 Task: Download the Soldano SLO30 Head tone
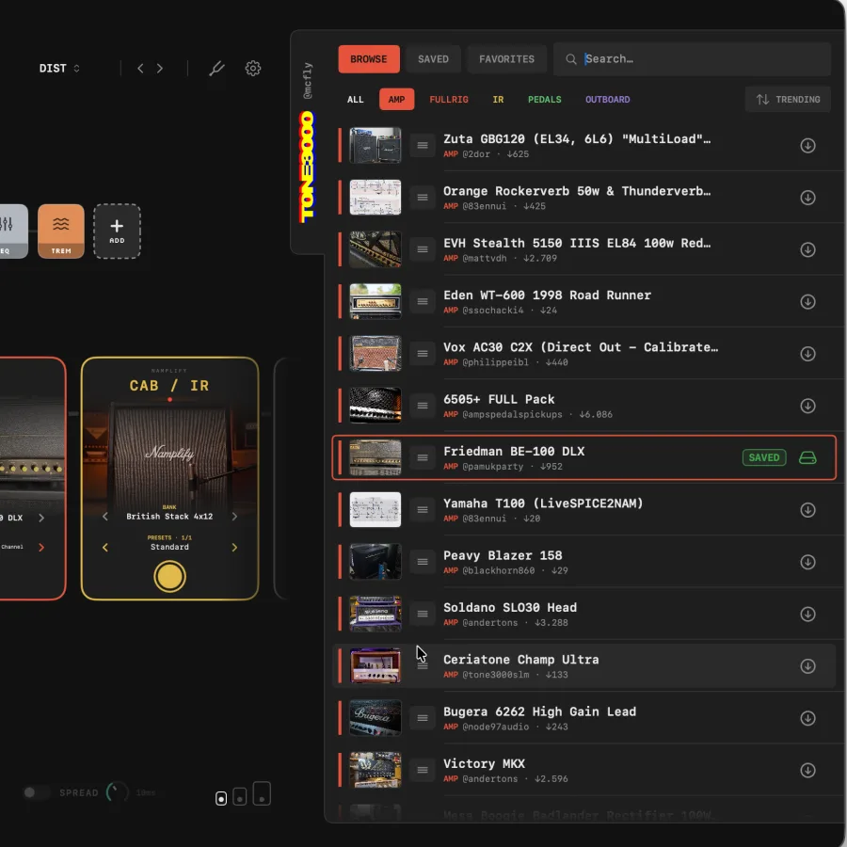(x=807, y=615)
